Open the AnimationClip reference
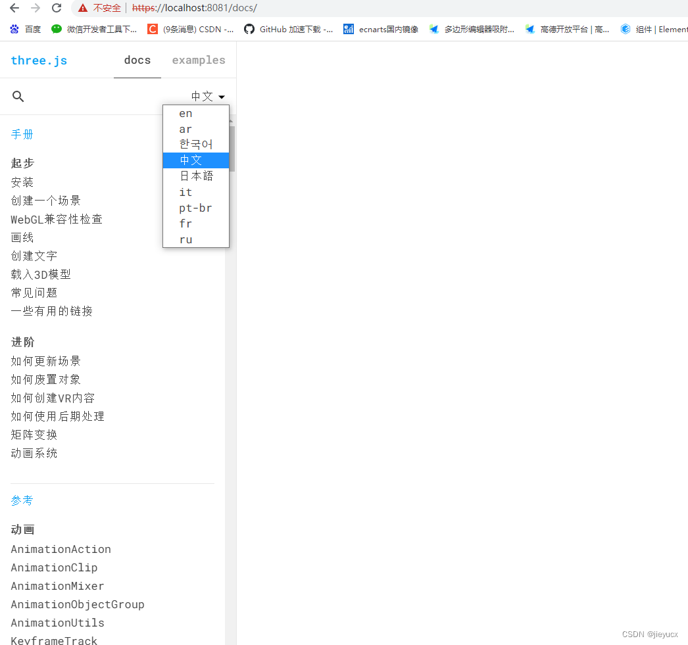 pyautogui.click(x=54, y=568)
